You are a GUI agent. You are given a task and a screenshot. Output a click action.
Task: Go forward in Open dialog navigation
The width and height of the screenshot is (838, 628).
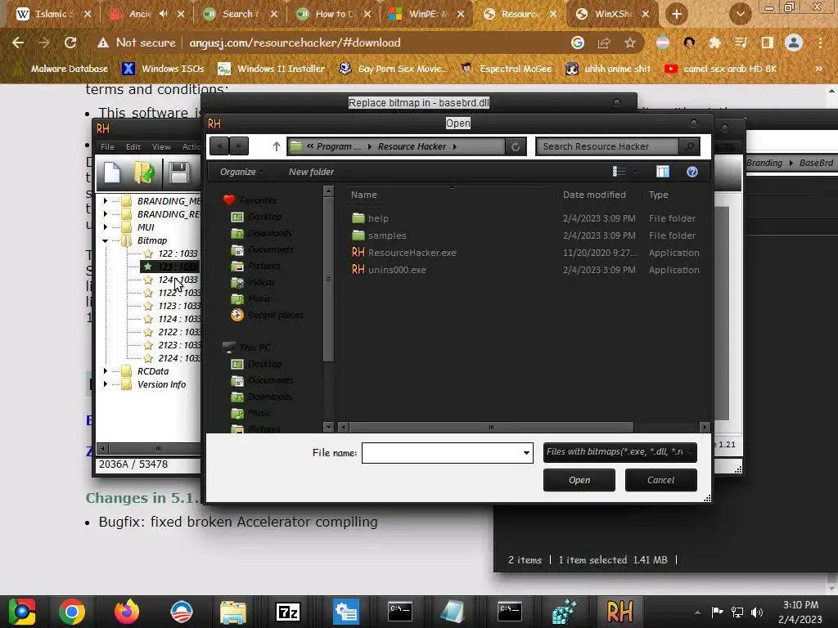[x=239, y=146]
